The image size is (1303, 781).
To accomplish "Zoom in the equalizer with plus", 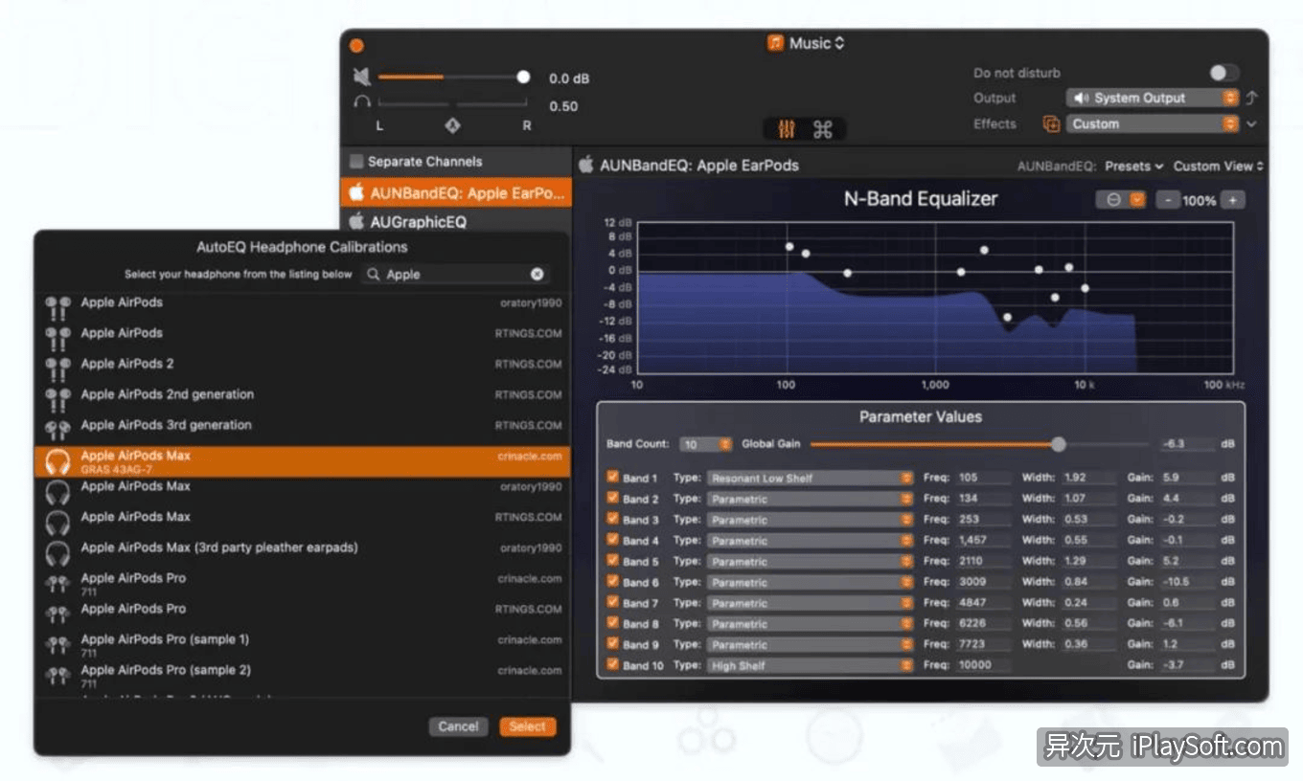I will (x=1233, y=200).
